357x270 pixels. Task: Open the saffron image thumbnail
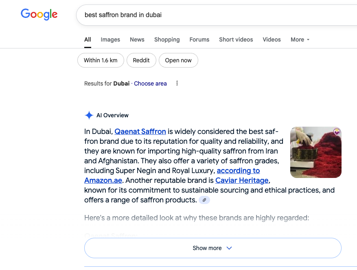[x=315, y=152]
